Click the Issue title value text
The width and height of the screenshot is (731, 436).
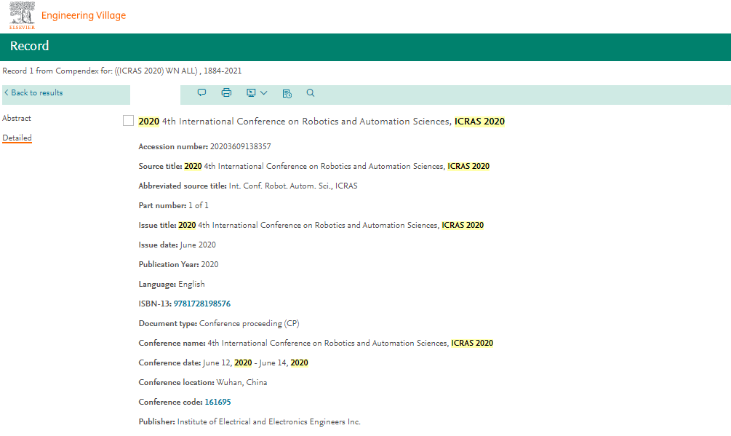pyautogui.click(x=331, y=225)
